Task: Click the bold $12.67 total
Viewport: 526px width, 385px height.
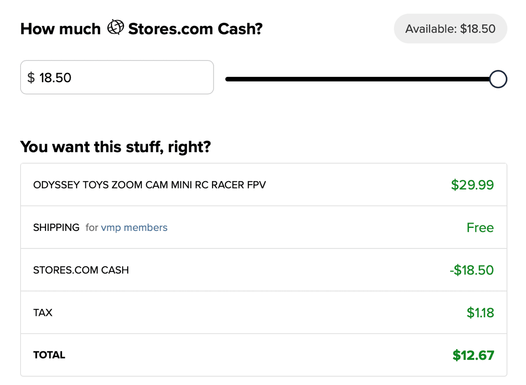Action: pyautogui.click(x=473, y=355)
